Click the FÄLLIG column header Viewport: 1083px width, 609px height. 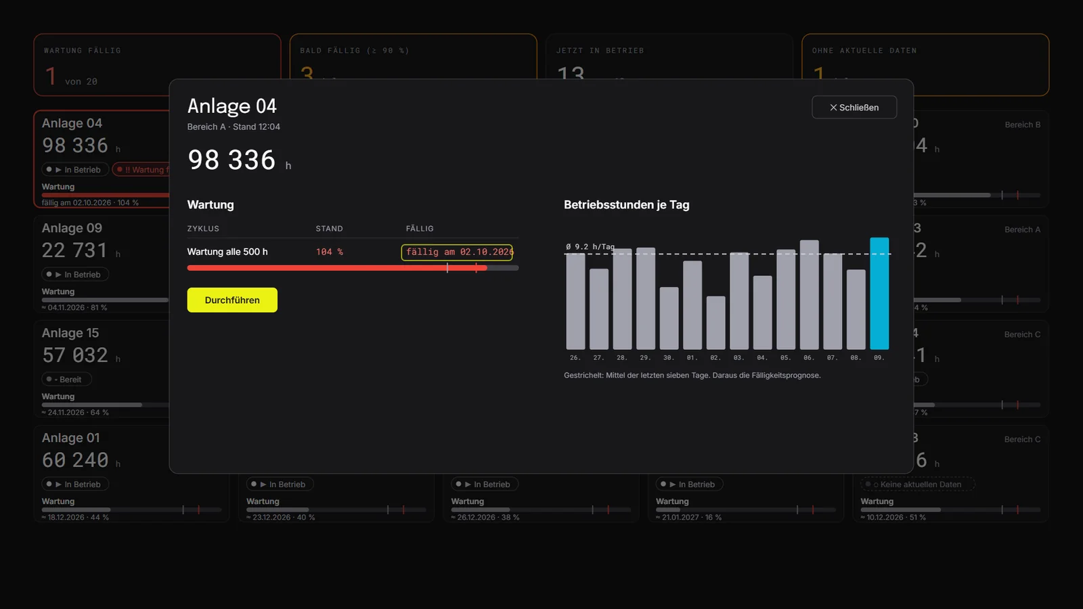(420, 229)
